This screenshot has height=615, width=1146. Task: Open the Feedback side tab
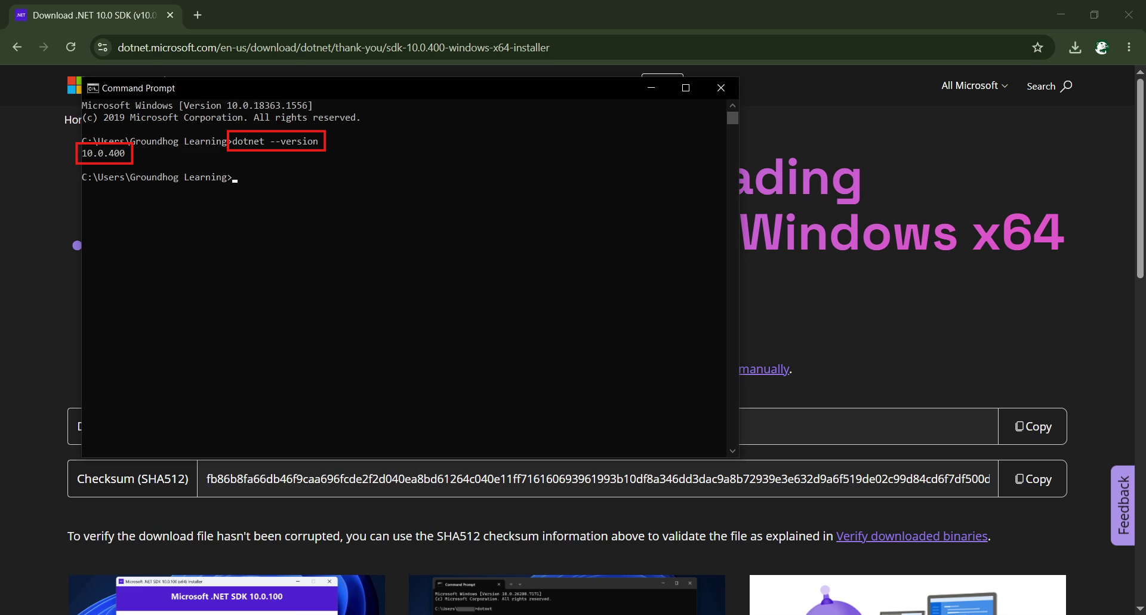pyautogui.click(x=1123, y=505)
